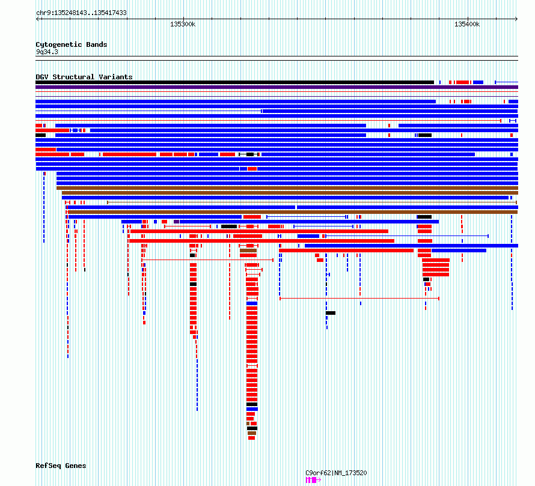Click the black variant at left edge
The width and height of the screenshot is (535, 486).
(41, 135)
